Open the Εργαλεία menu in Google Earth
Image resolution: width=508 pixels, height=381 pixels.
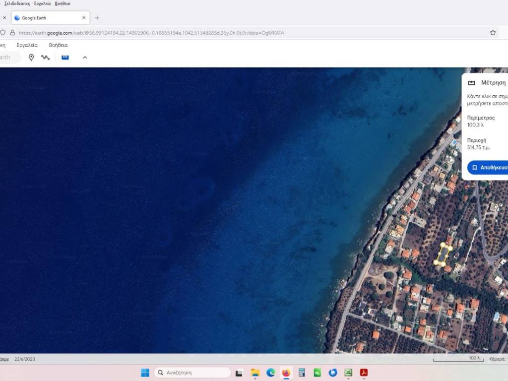point(27,45)
